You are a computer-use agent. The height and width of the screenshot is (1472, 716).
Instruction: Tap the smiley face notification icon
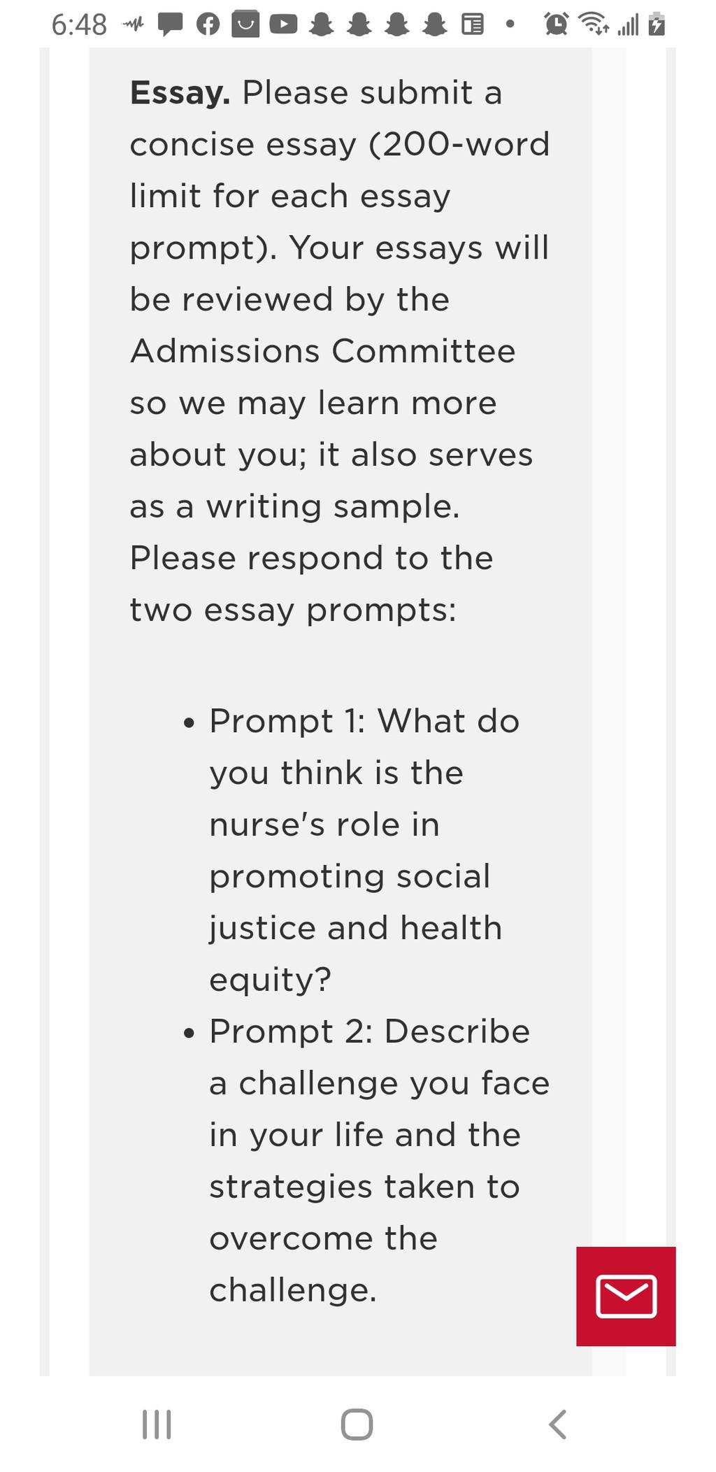245,24
